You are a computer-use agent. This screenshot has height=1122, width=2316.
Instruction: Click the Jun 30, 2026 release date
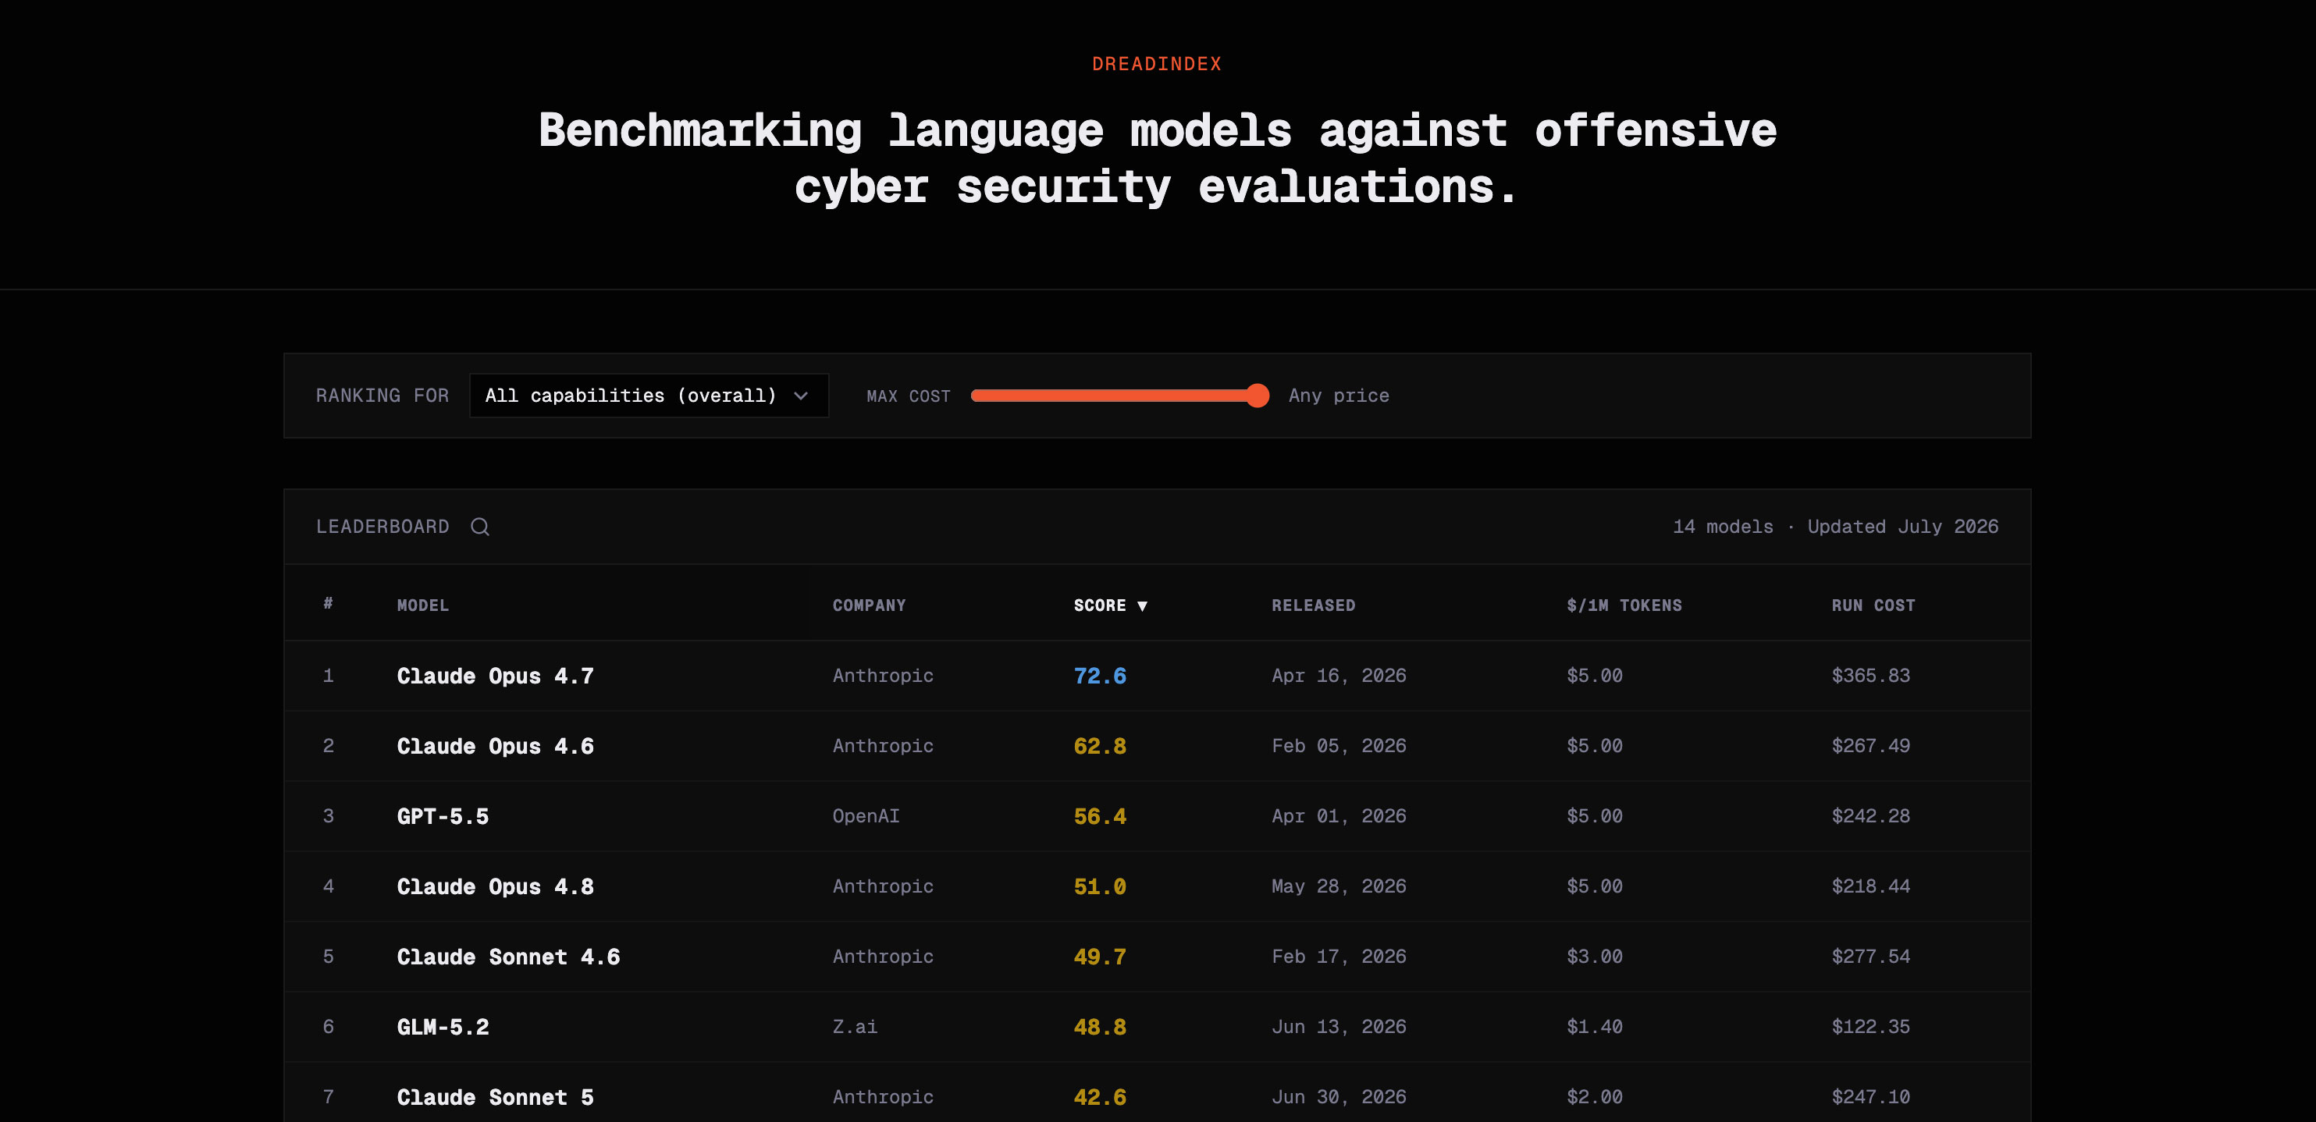1338,1096
